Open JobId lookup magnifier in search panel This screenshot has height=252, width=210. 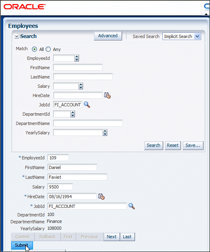(87, 105)
